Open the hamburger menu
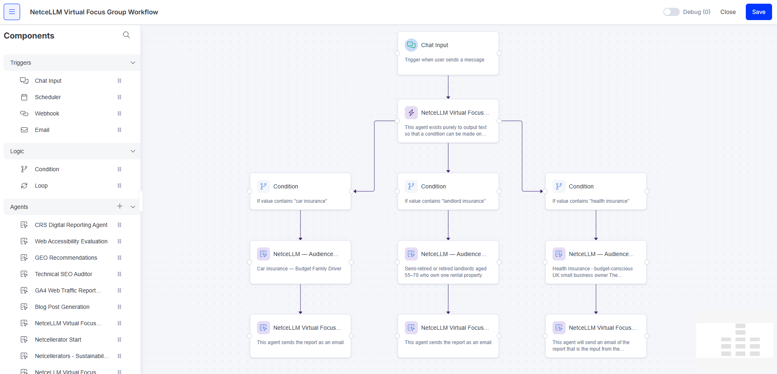Image resolution: width=777 pixels, height=374 pixels. pos(11,11)
